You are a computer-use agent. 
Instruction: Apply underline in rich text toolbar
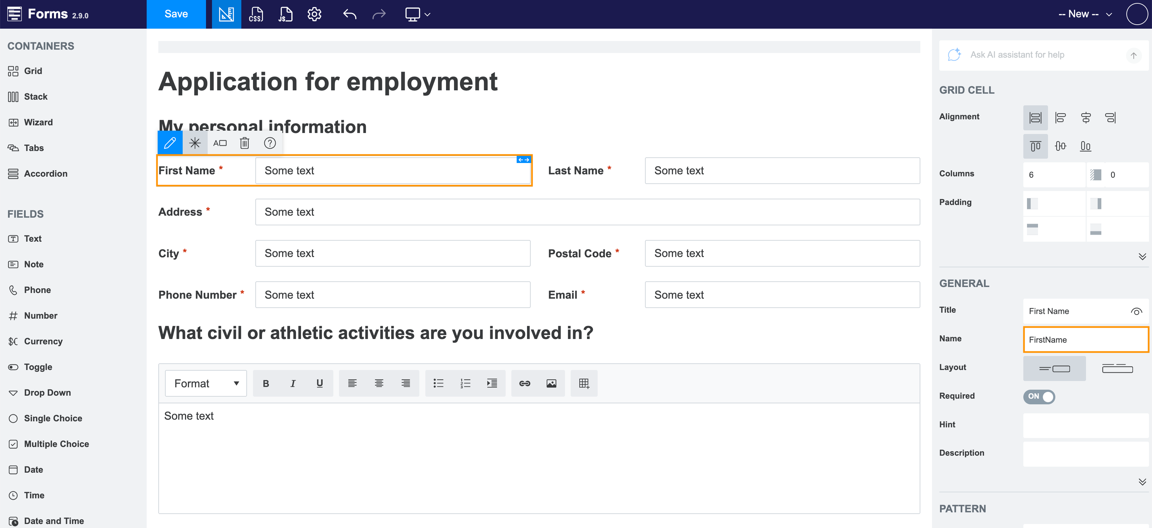click(x=320, y=383)
